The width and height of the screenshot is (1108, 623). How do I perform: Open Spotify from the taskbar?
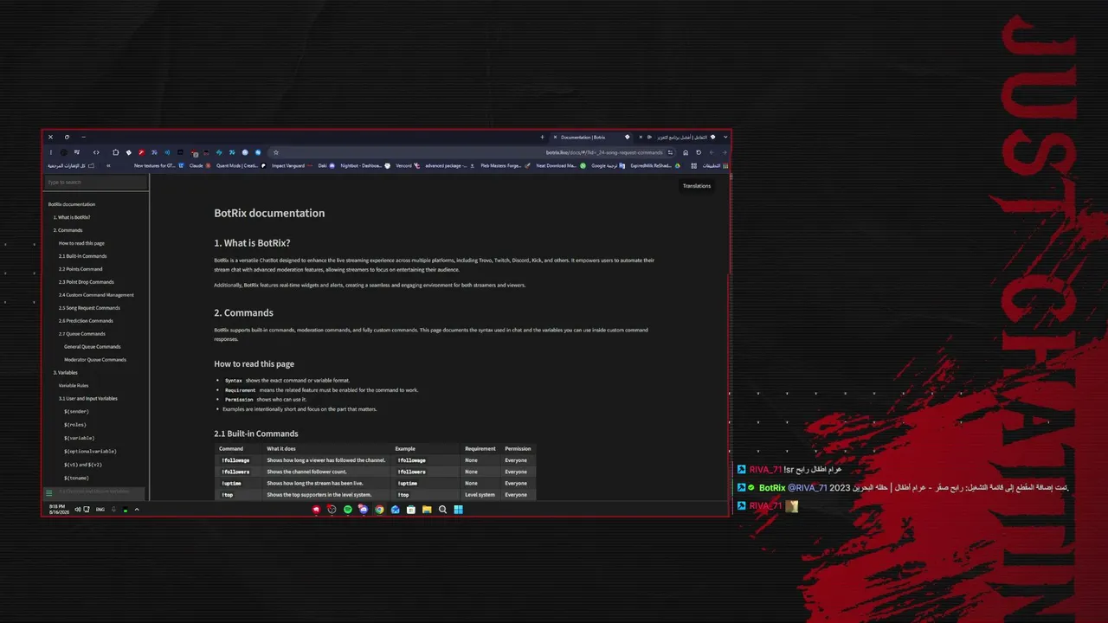click(348, 510)
